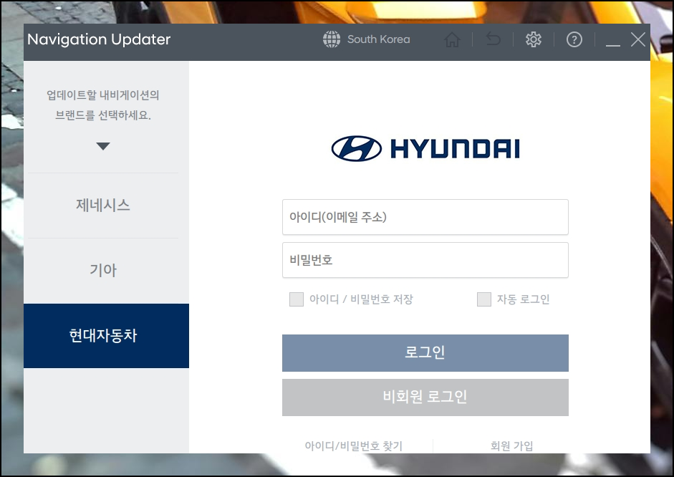Open 아이디/비밀번호 찾기 link
This screenshot has width=674, height=477.
click(x=353, y=445)
